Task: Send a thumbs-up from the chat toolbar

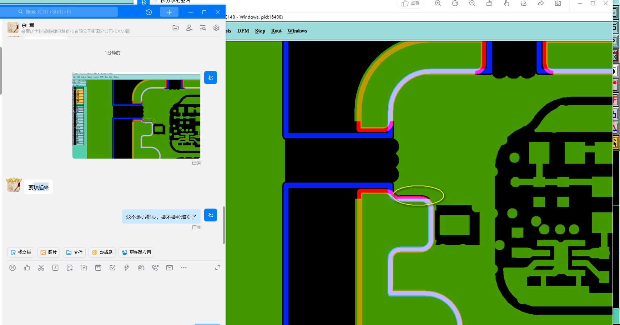Action: coord(27,268)
